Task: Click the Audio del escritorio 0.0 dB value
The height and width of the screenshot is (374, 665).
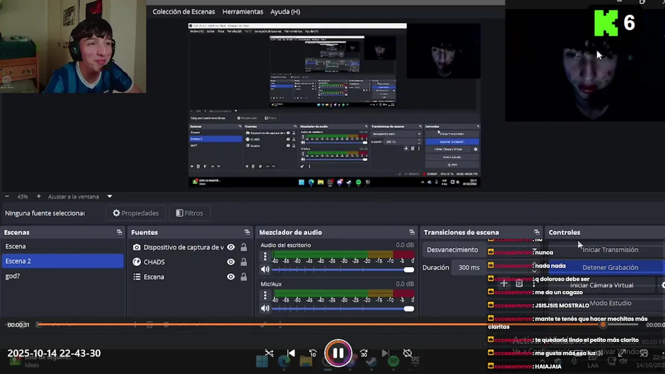Action: pos(405,245)
